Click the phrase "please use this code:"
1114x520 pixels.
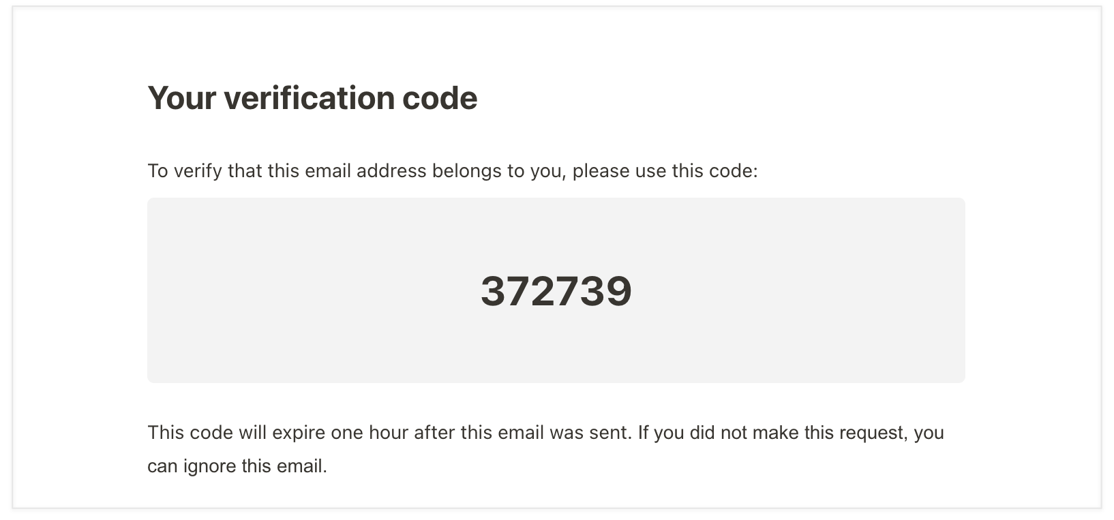[x=665, y=170]
